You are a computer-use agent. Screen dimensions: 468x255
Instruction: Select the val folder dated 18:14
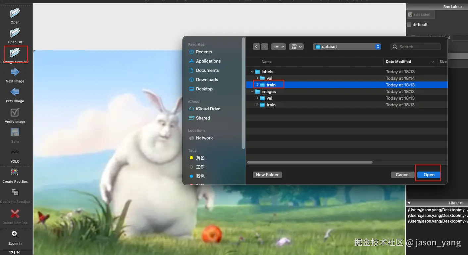[x=347, y=78]
